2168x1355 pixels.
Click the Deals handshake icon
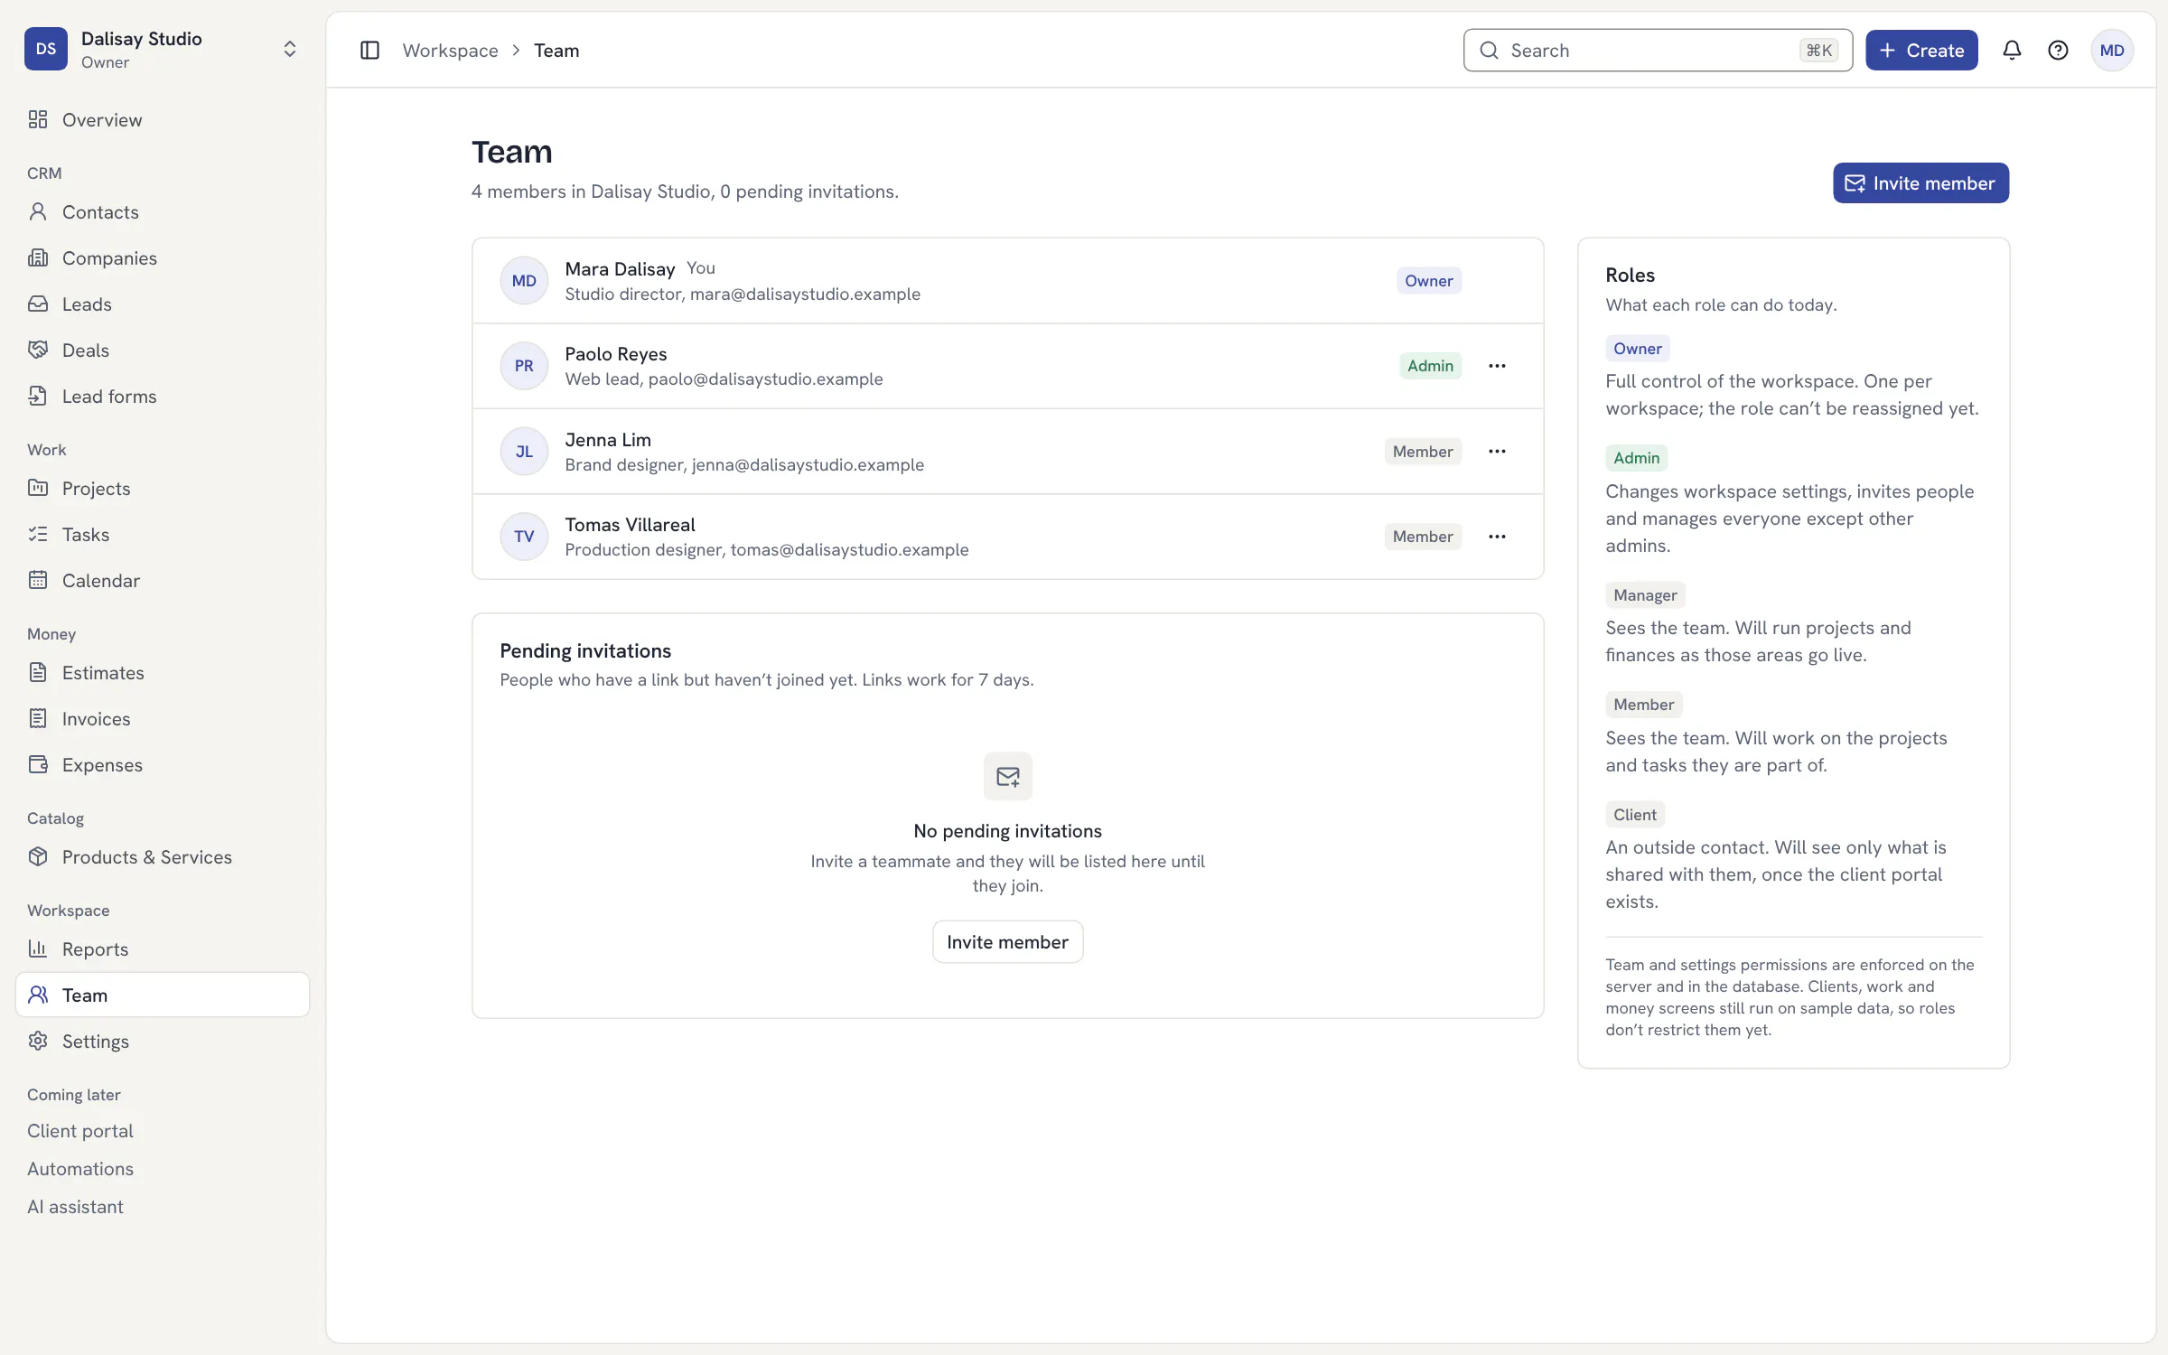coord(38,350)
